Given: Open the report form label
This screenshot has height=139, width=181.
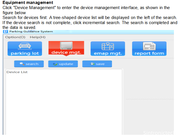Looking at the screenshot, I should (149, 53).
